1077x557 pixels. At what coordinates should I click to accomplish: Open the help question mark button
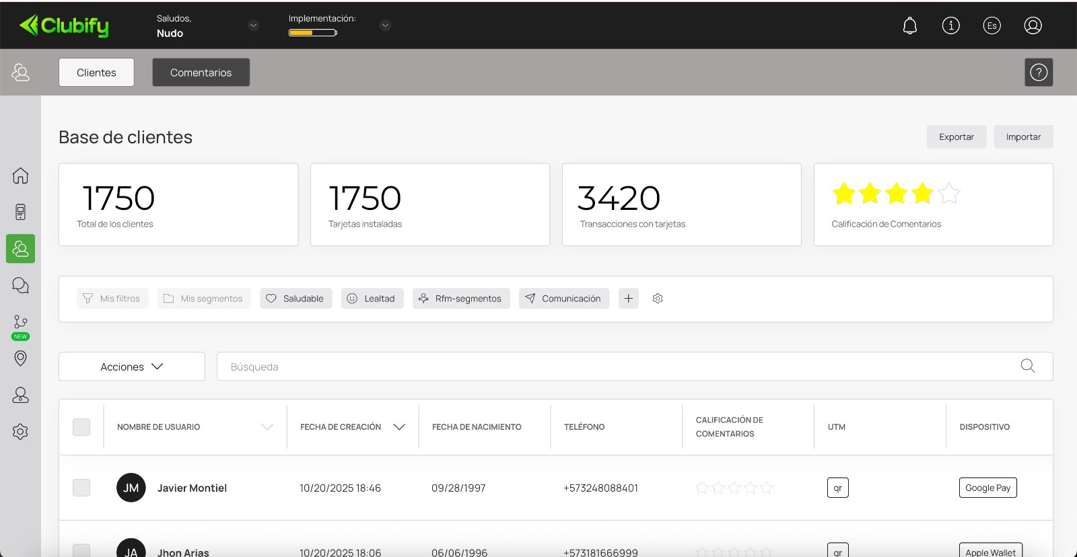1039,72
